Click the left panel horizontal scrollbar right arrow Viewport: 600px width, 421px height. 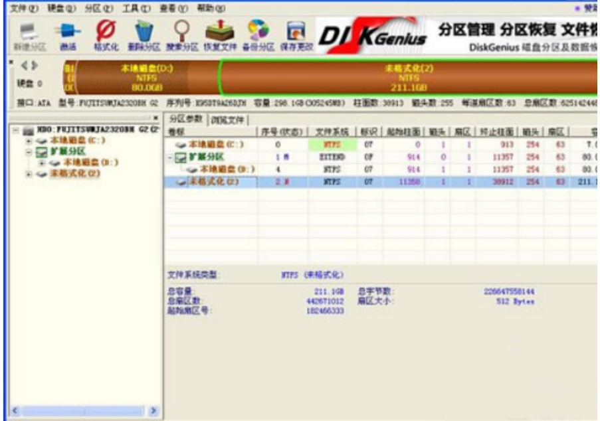coord(153,412)
